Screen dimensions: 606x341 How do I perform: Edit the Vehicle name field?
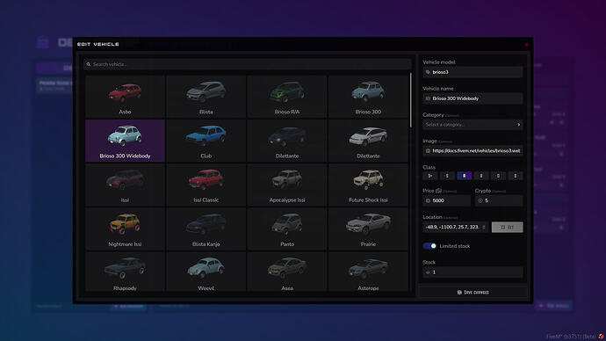pos(473,98)
